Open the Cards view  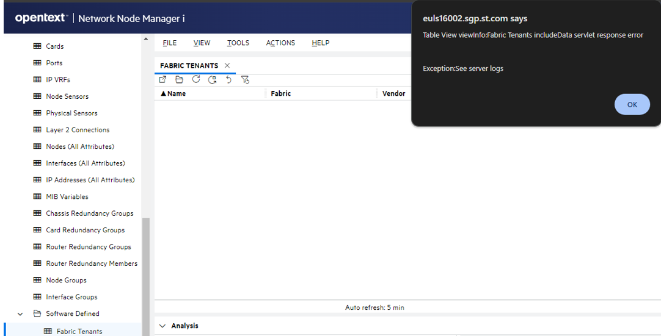pos(55,46)
